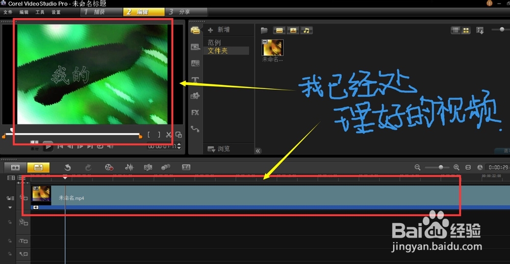Open the Path library icon
Screen dimensions: 510x264
[x=195, y=129]
